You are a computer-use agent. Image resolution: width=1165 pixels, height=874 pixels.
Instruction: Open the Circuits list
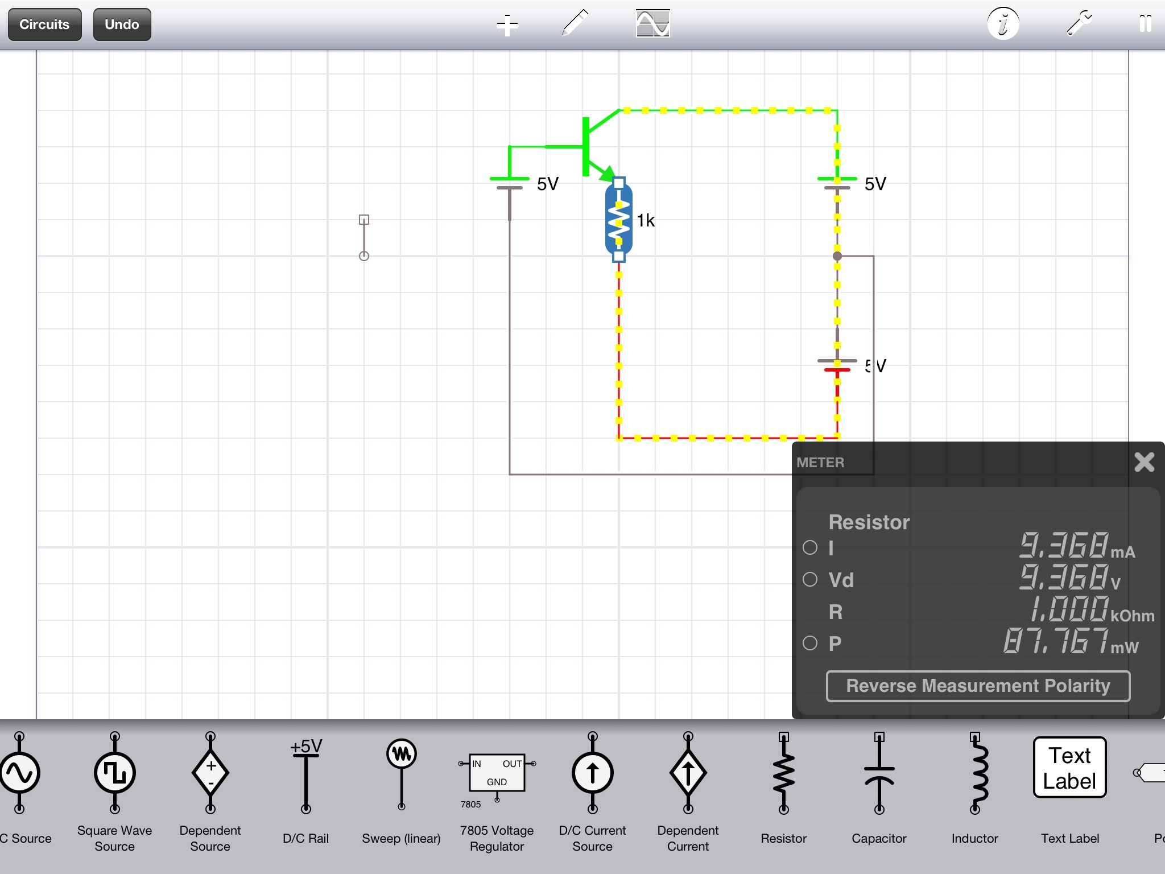(x=44, y=24)
